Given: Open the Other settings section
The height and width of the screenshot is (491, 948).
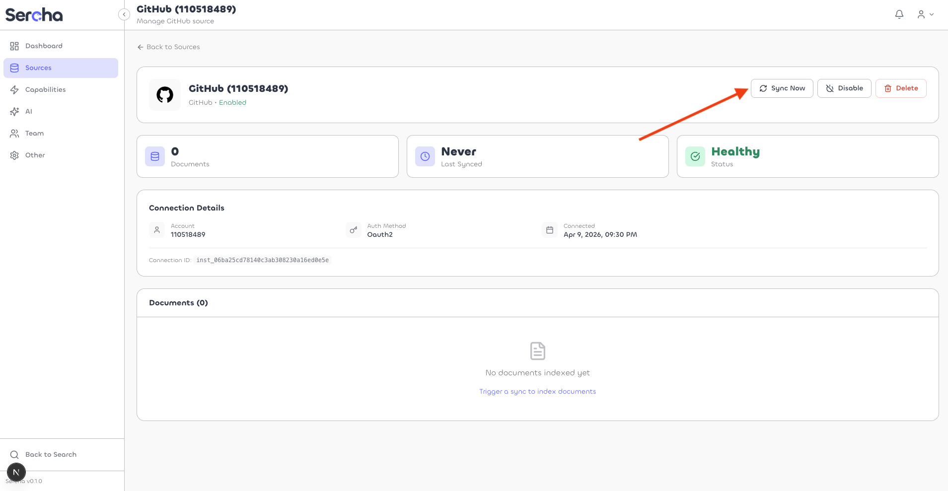Looking at the screenshot, I should click(35, 155).
